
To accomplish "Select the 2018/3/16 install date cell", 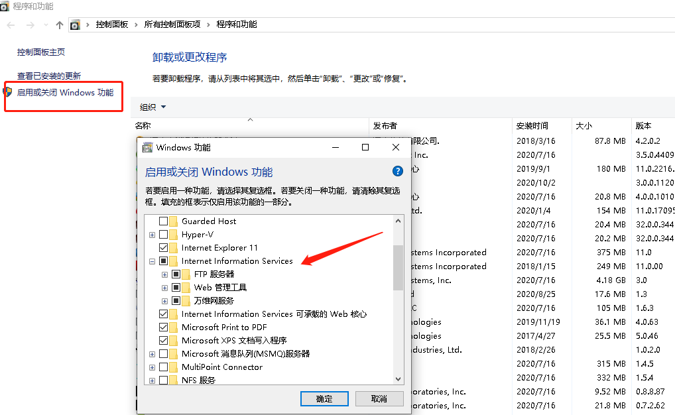I will tap(536, 141).
